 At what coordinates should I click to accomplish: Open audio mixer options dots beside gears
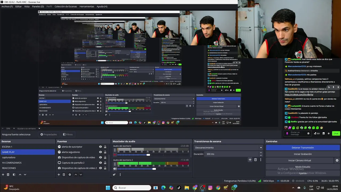point(120,175)
